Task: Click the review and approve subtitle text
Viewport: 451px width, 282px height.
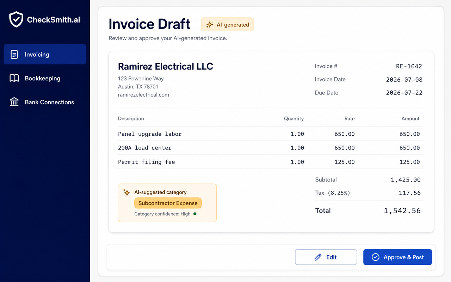Action: coord(168,38)
